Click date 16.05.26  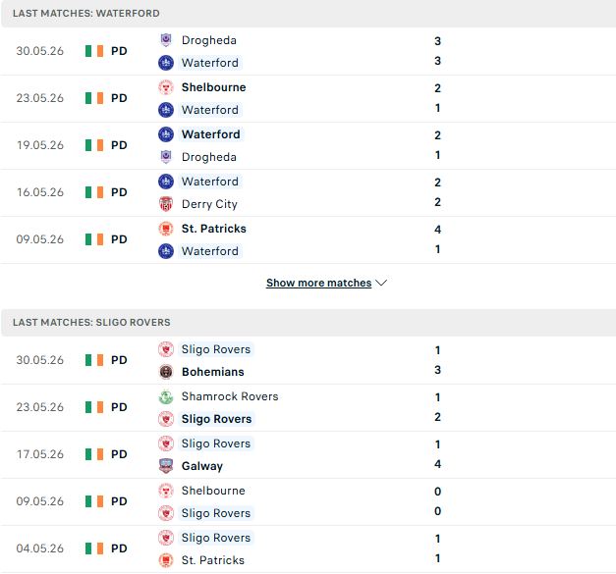(x=39, y=192)
